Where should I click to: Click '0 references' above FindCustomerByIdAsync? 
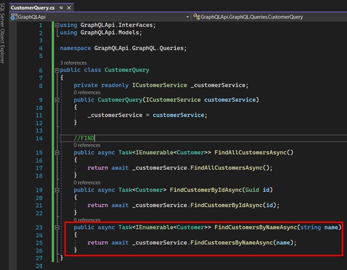[x=86, y=182]
